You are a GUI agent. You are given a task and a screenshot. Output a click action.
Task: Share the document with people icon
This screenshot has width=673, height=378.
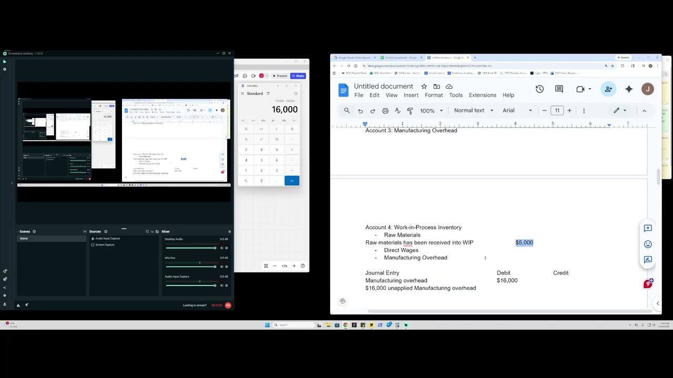click(x=608, y=89)
